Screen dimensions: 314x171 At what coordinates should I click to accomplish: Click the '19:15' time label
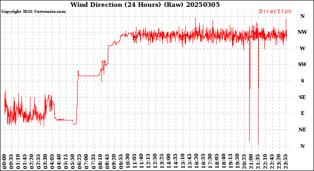(230, 161)
